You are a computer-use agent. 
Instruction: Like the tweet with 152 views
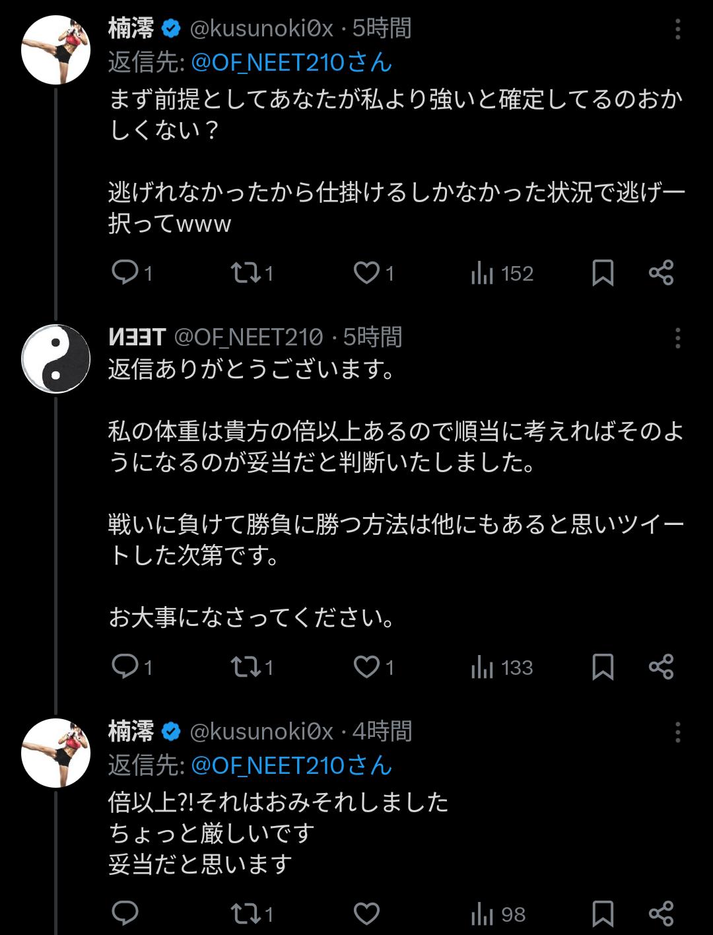pyautogui.click(x=367, y=273)
